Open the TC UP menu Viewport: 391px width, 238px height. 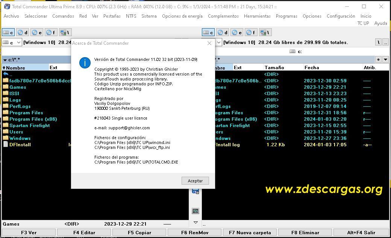363,23
